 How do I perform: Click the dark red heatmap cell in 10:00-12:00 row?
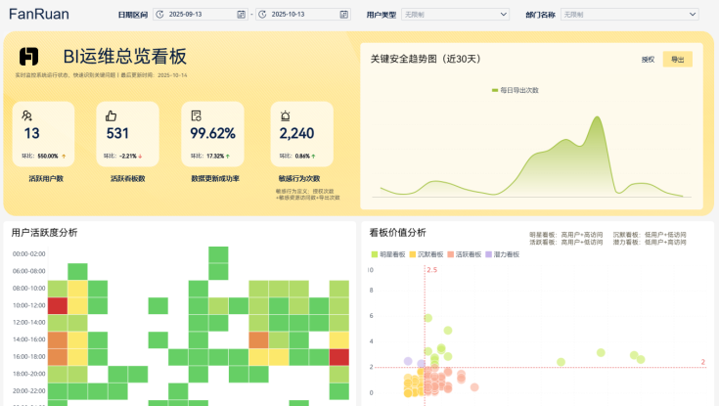pos(58,305)
